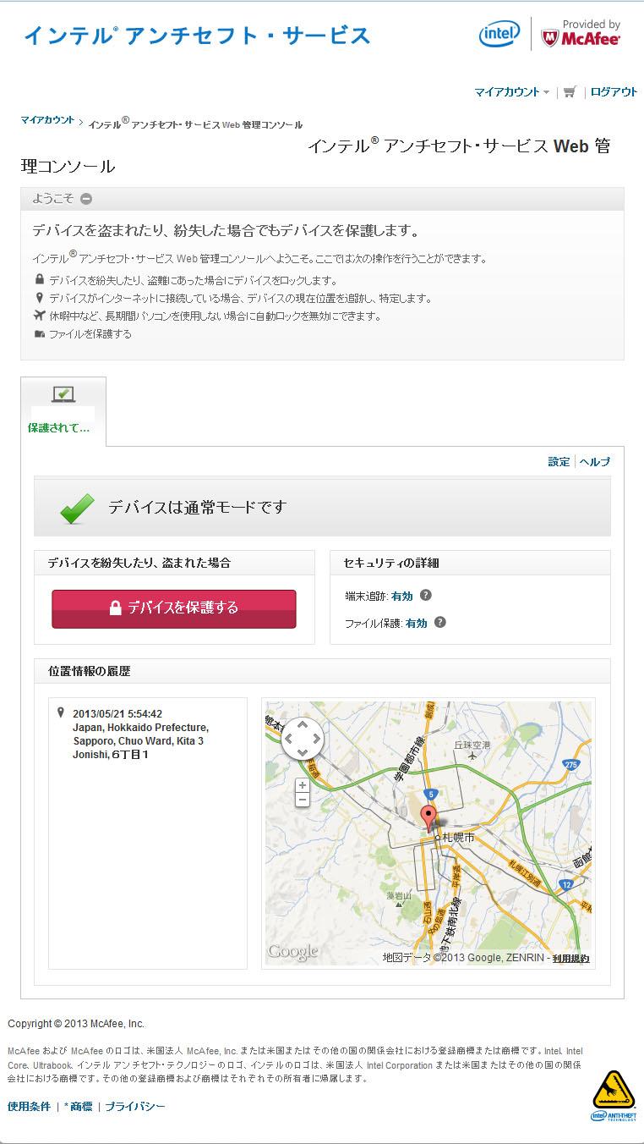This screenshot has height=1144, width=644.
Task: Click the 札幌市 label on map
Action: 458,837
